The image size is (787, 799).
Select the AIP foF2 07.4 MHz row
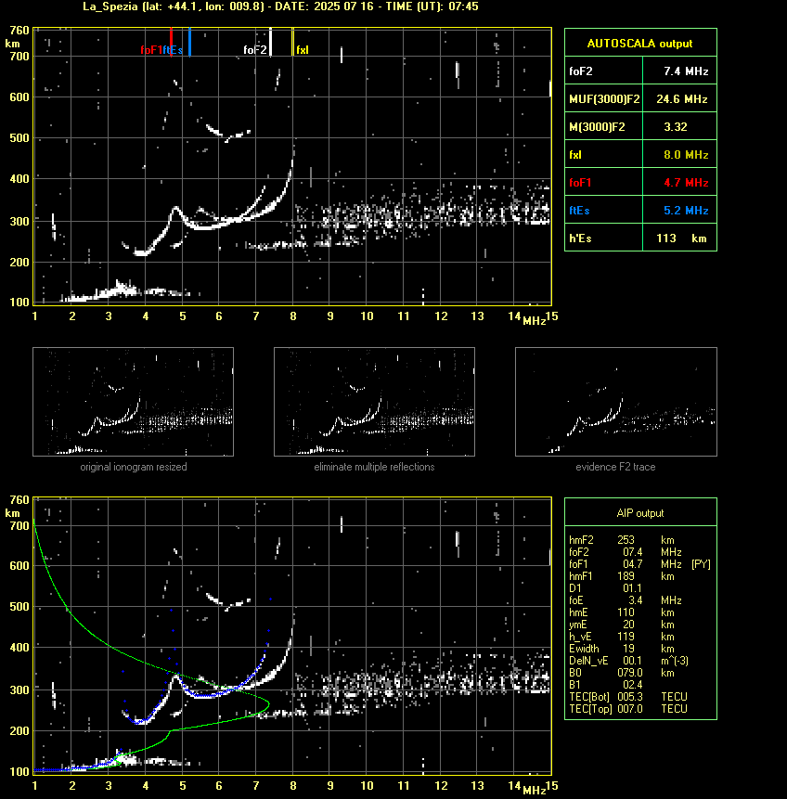pyautogui.click(x=626, y=552)
